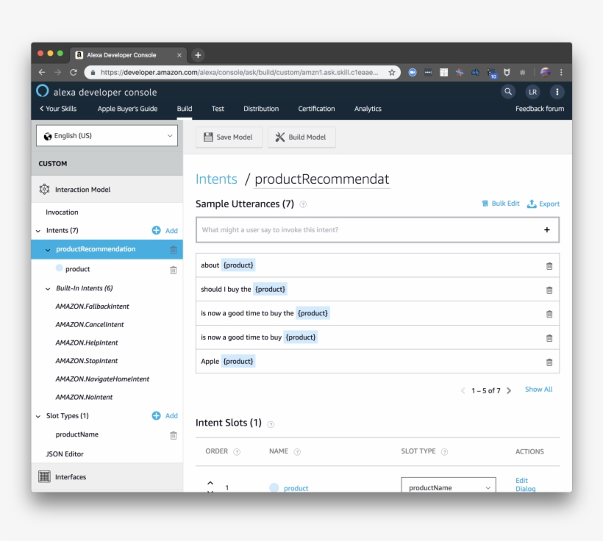
Task: Collapse the Built-In Intents (6) group
Action: tap(49, 289)
